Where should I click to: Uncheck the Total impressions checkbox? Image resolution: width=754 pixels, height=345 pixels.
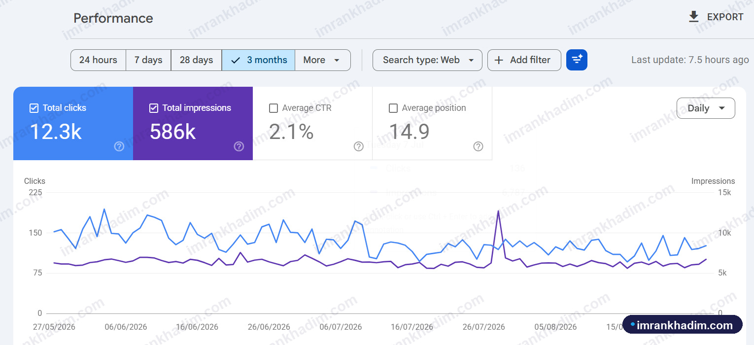tap(154, 108)
